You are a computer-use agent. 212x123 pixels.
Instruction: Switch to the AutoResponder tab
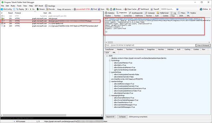[136, 13]
